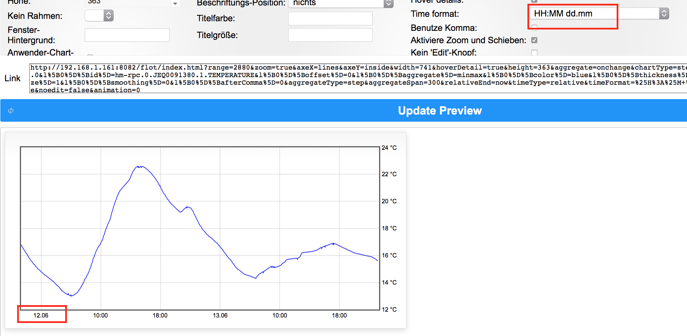Image resolution: width=687 pixels, height=336 pixels.
Task: Click the "Kein 'Edit'-Knopf:" label
Action: click(444, 52)
